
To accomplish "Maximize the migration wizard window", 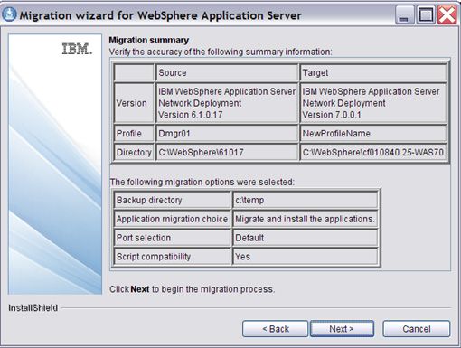I will 425,14.
